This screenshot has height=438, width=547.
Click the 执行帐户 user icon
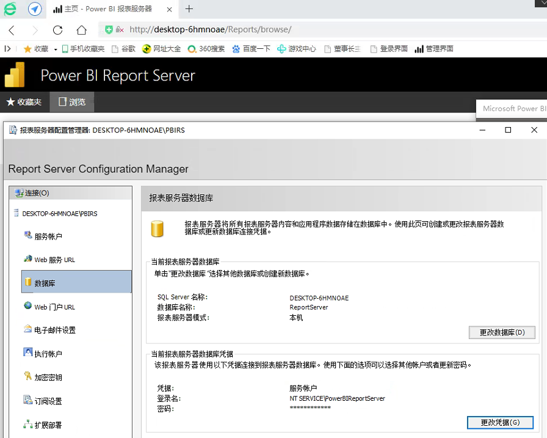pos(28,352)
